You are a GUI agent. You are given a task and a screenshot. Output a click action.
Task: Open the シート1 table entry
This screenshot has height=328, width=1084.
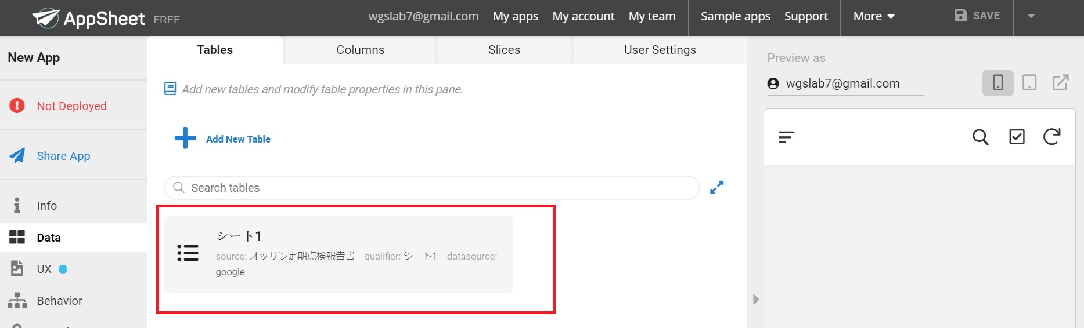338,254
